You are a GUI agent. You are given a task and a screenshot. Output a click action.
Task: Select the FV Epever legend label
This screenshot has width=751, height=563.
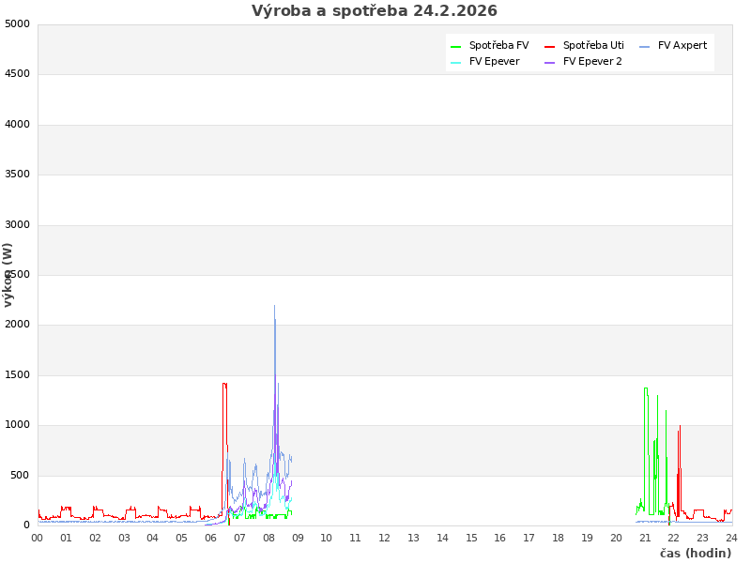(x=494, y=61)
